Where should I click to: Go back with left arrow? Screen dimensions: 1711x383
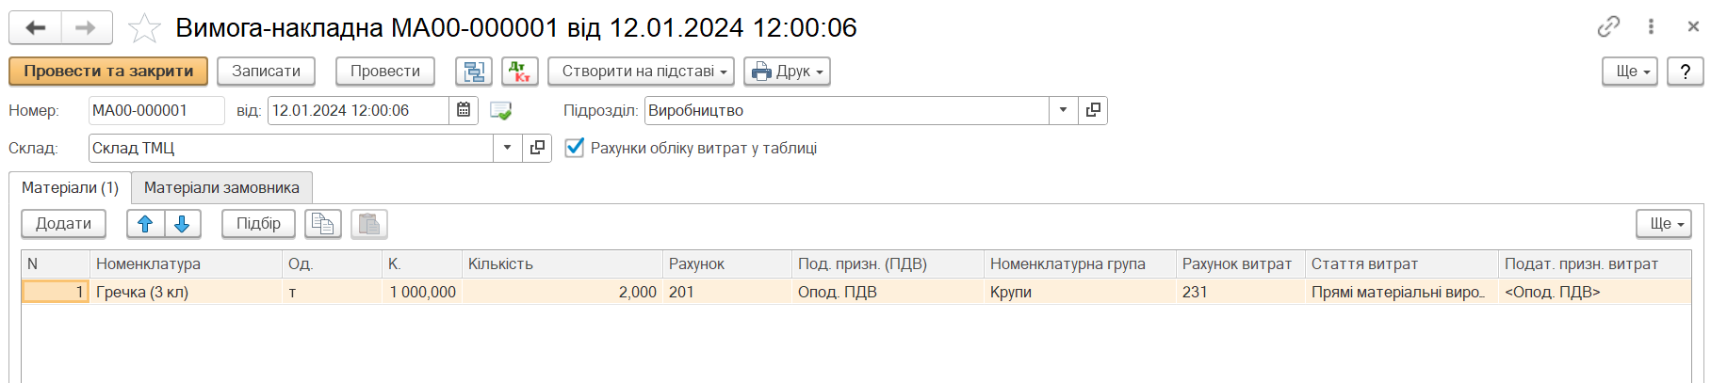pos(36,28)
